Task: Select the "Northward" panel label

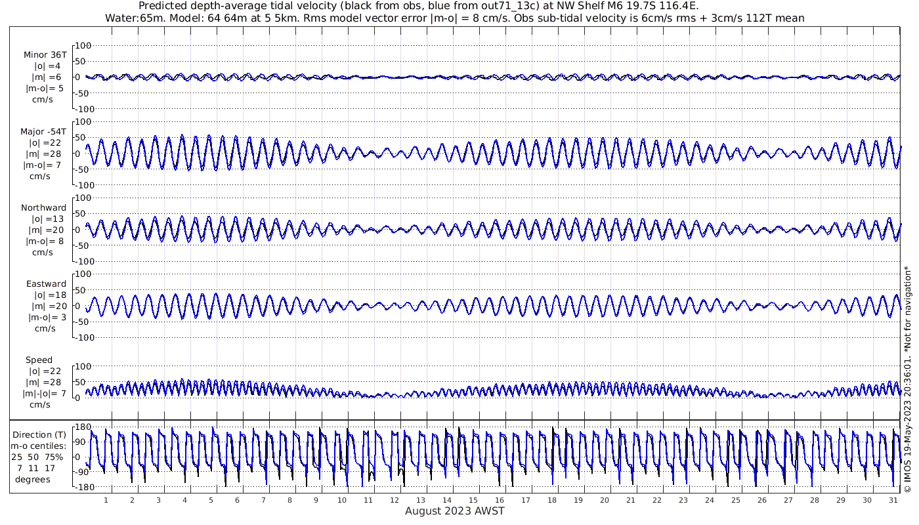Action: tap(43, 208)
